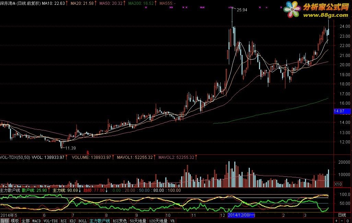Select the 全部 indicator tab
Viewport: 352px width, 223px height.
26,221
